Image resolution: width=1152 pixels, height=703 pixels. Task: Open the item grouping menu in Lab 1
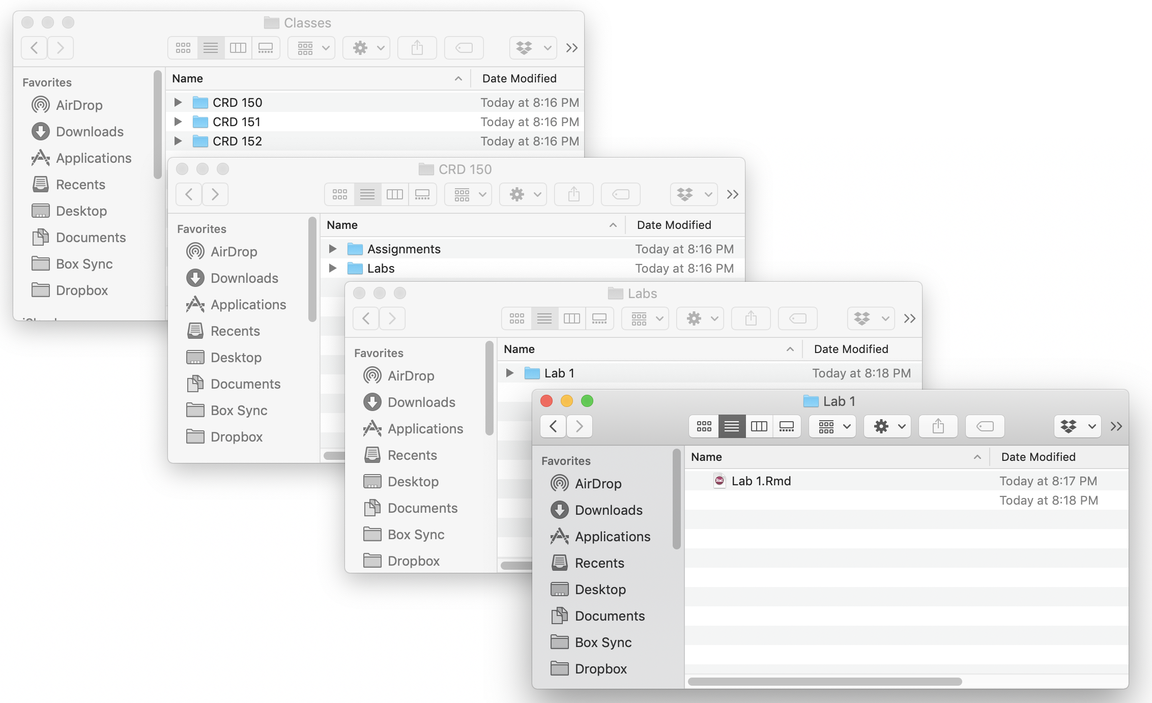pyautogui.click(x=831, y=426)
